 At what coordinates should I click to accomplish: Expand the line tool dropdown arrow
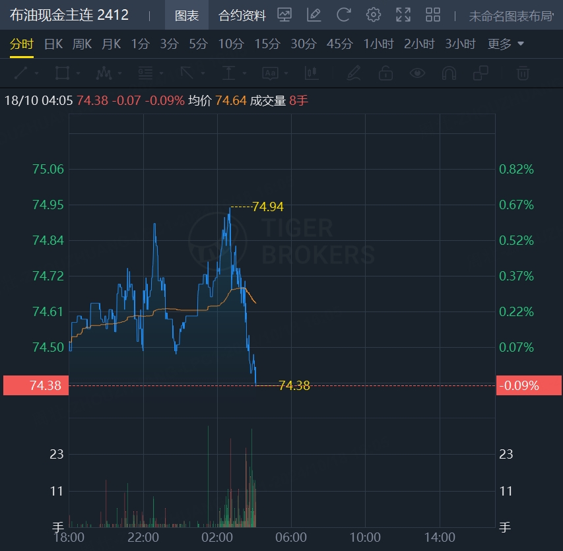[x=36, y=74]
